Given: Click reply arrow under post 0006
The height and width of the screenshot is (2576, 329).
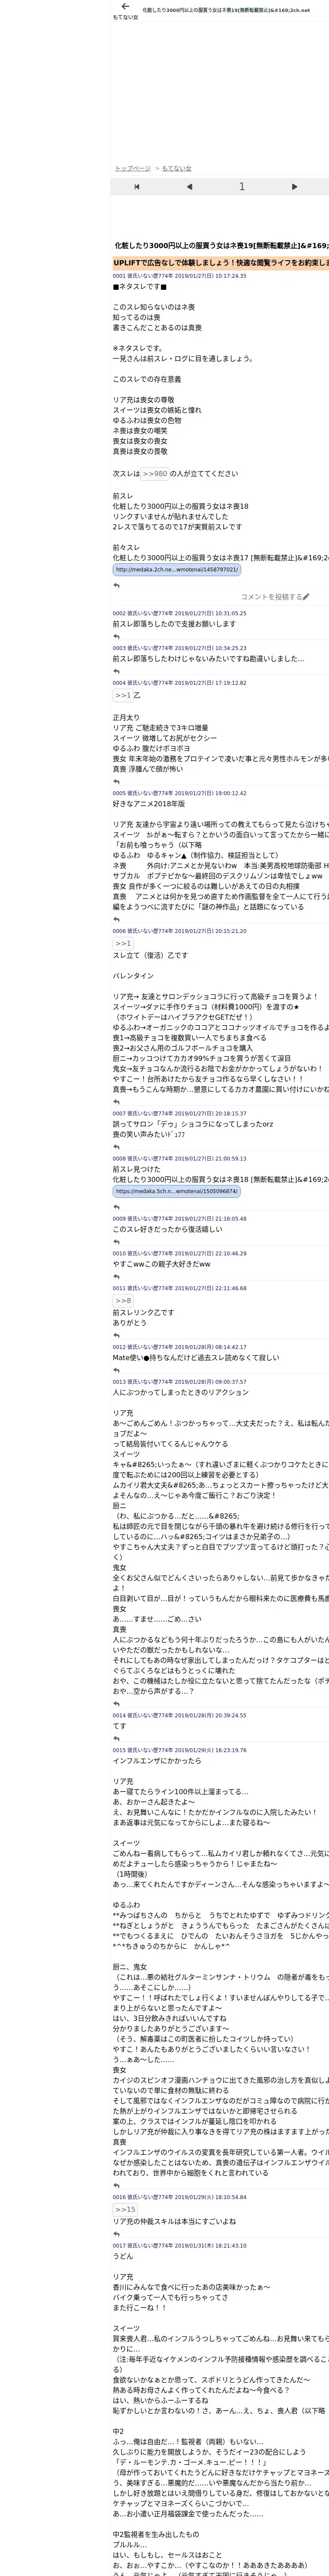Looking at the screenshot, I should [117, 1102].
